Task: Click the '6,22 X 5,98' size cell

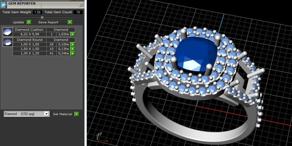Action: (29, 34)
